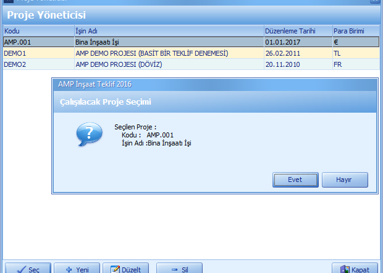
Task: Decline project selection with Hayır
Action: click(344, 180)
